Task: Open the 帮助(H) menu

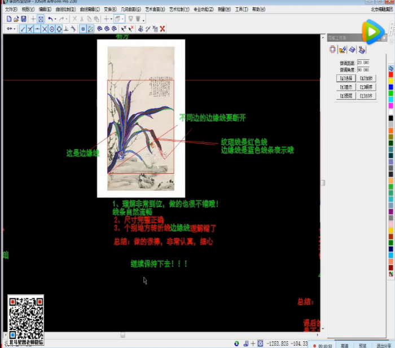Action: (x=258, y=10)
